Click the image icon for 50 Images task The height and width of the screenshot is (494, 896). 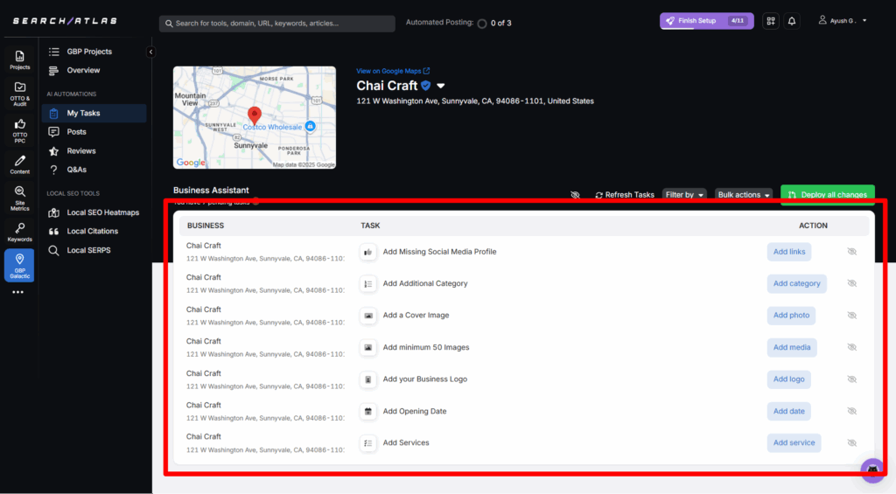click(x=368, y=347)
